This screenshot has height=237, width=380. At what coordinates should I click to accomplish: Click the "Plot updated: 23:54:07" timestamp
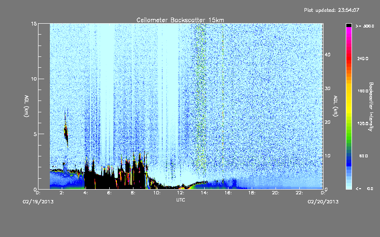pyautogui.click(x=332, y=10)
